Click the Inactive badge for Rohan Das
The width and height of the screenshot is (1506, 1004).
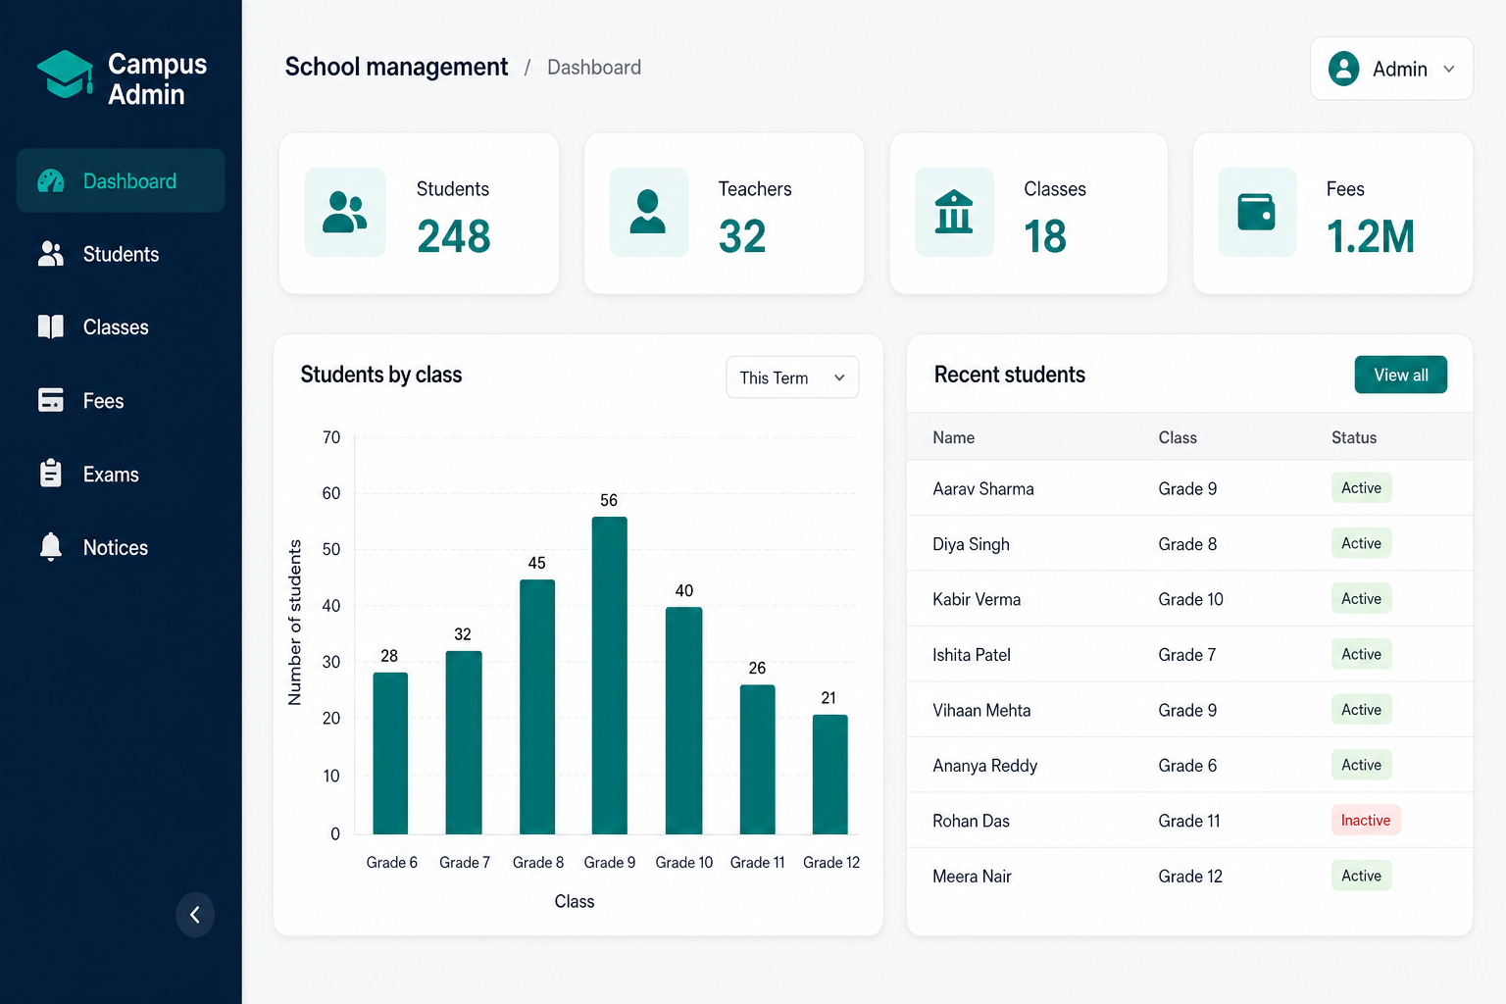[1366, 820]
